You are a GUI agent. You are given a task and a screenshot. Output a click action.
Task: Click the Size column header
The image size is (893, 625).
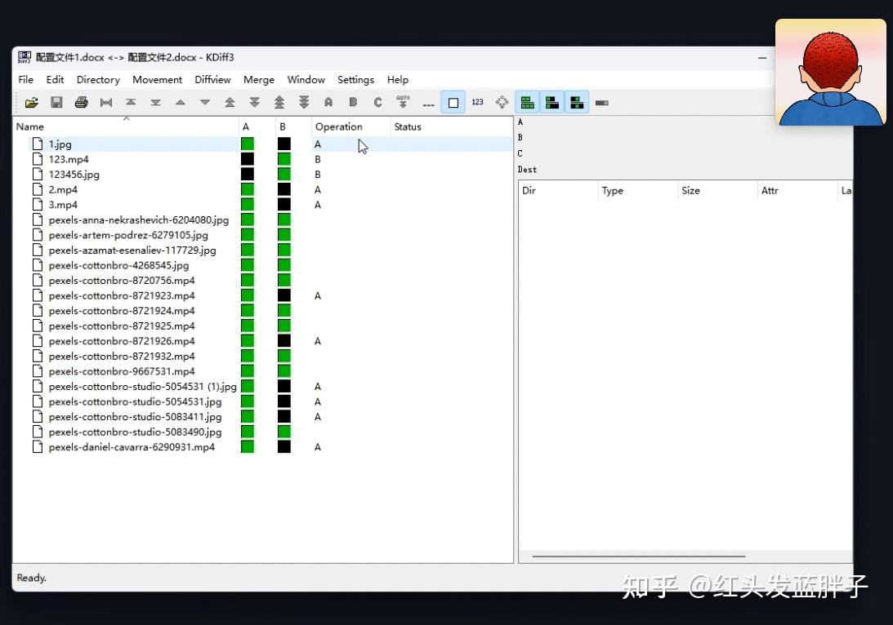pos(717,190)
